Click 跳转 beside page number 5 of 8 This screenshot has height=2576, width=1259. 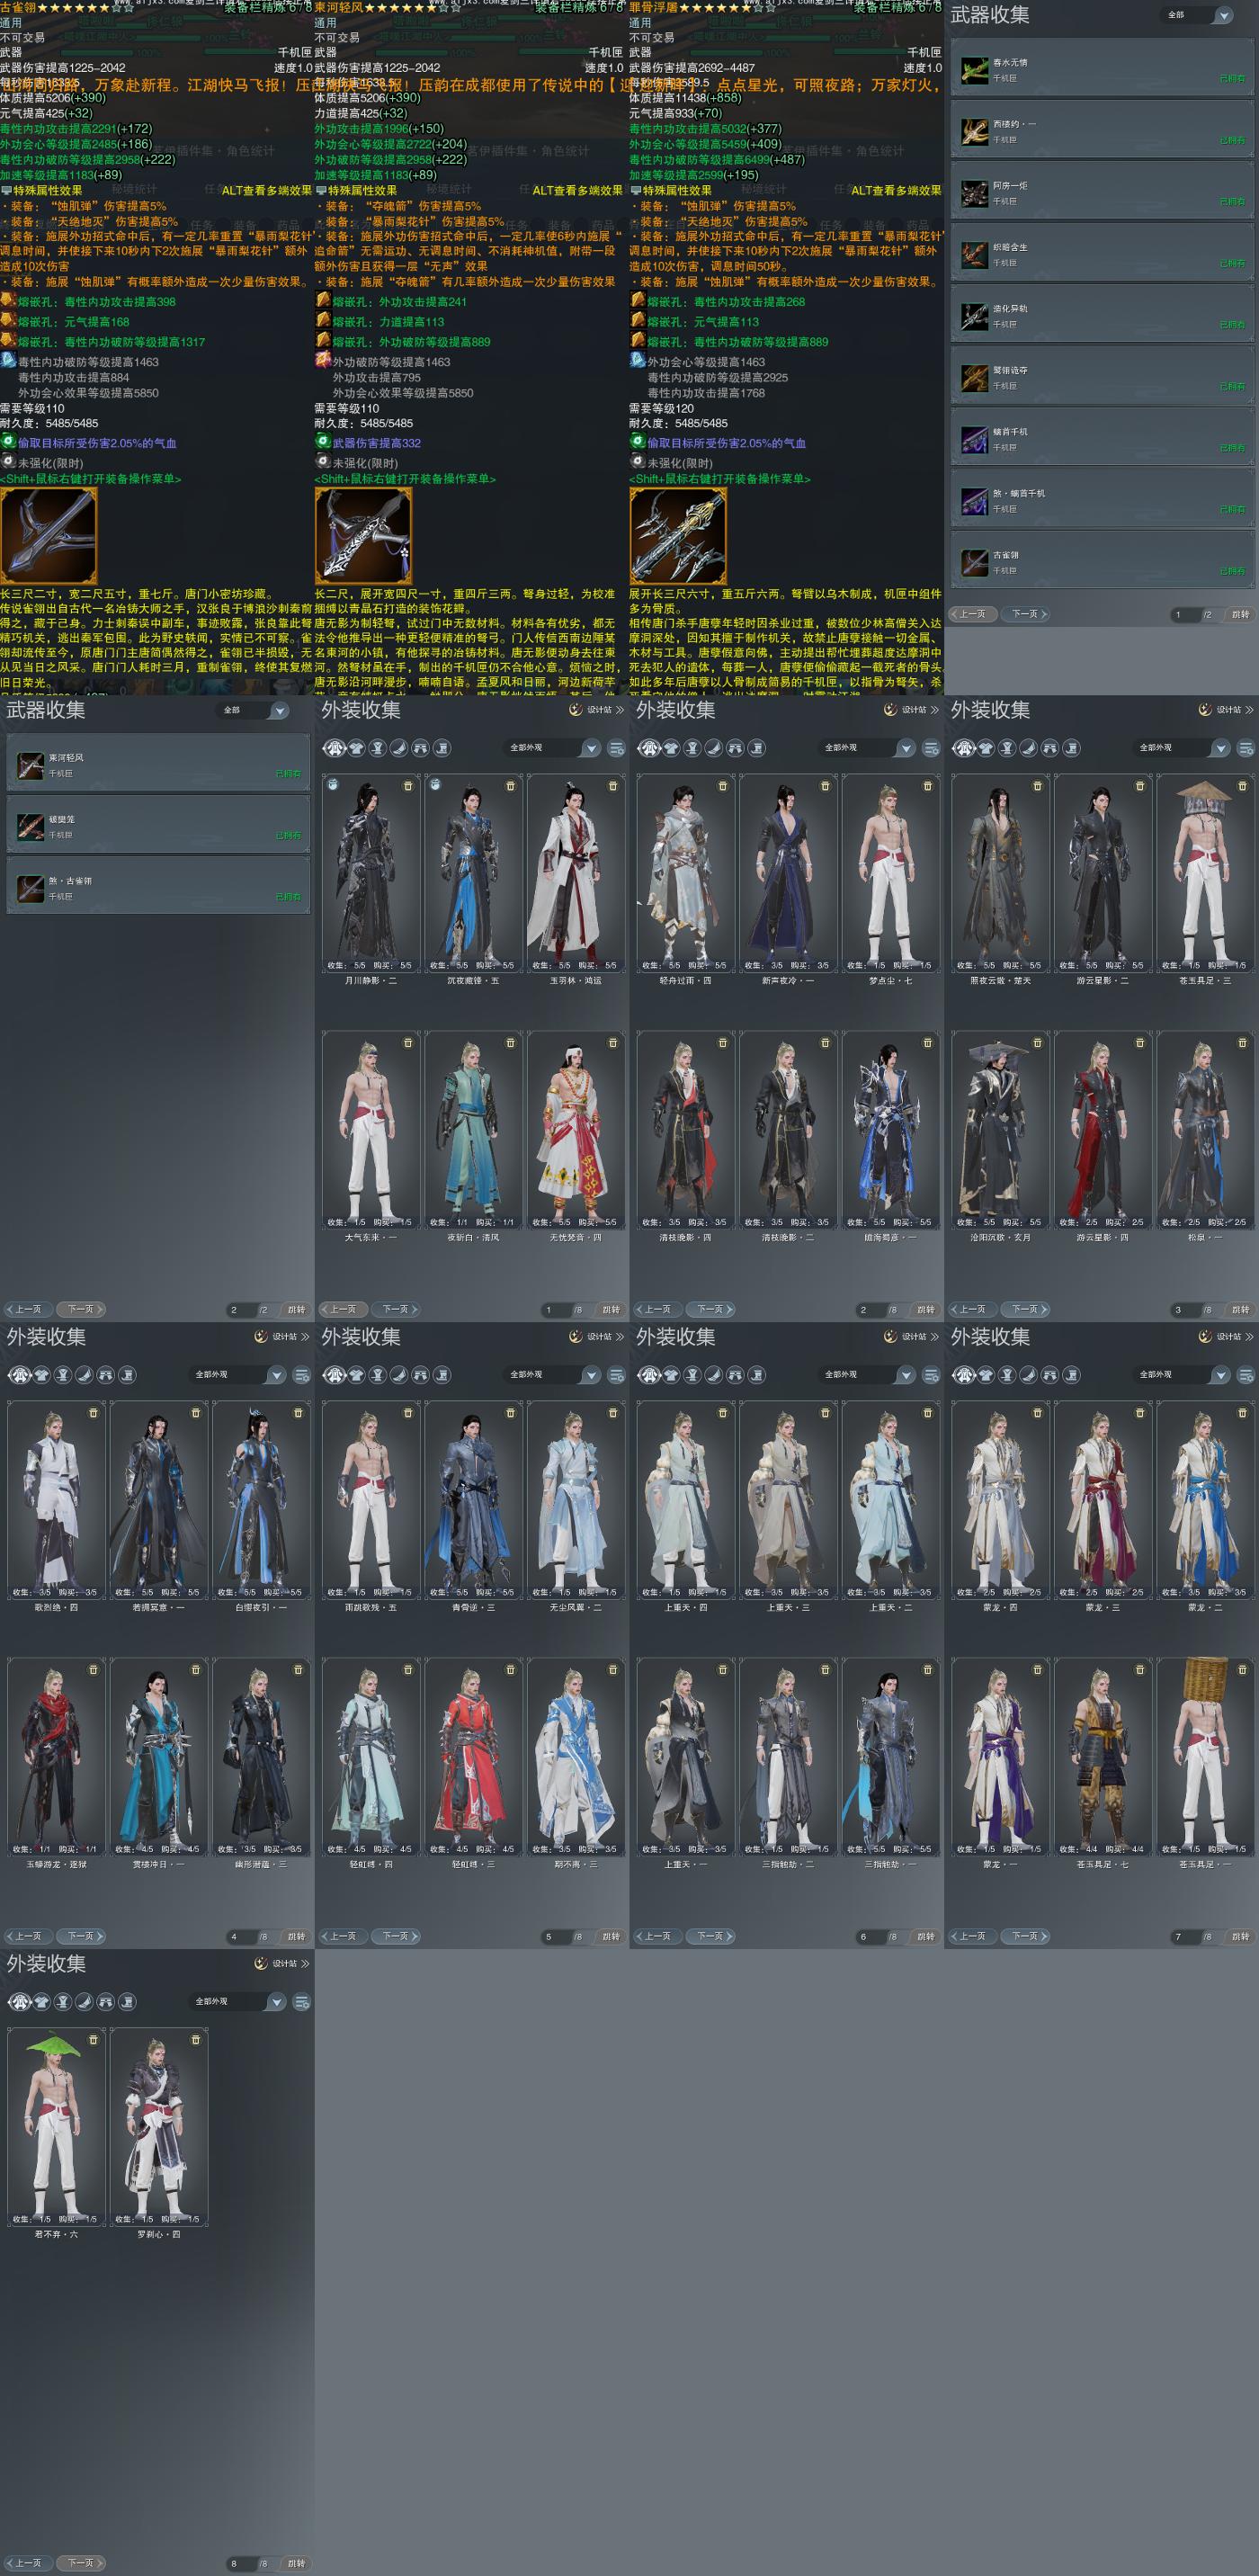pos(611,1936)
